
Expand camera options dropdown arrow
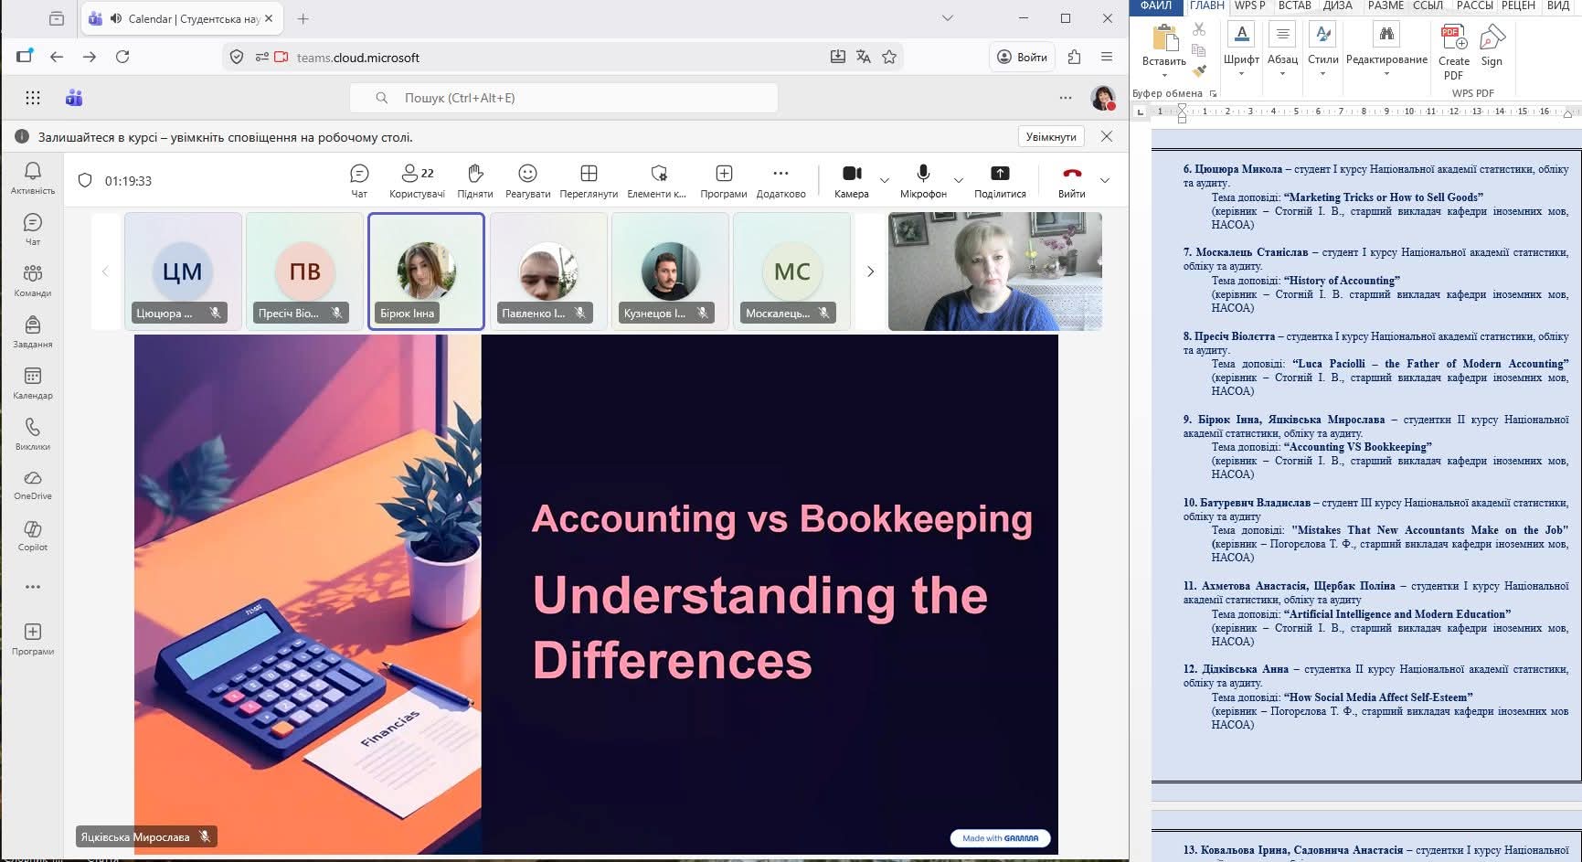tap(884, 180)
